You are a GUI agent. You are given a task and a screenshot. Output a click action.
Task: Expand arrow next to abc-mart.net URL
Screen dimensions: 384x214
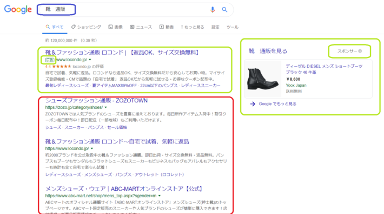point(160,196)
